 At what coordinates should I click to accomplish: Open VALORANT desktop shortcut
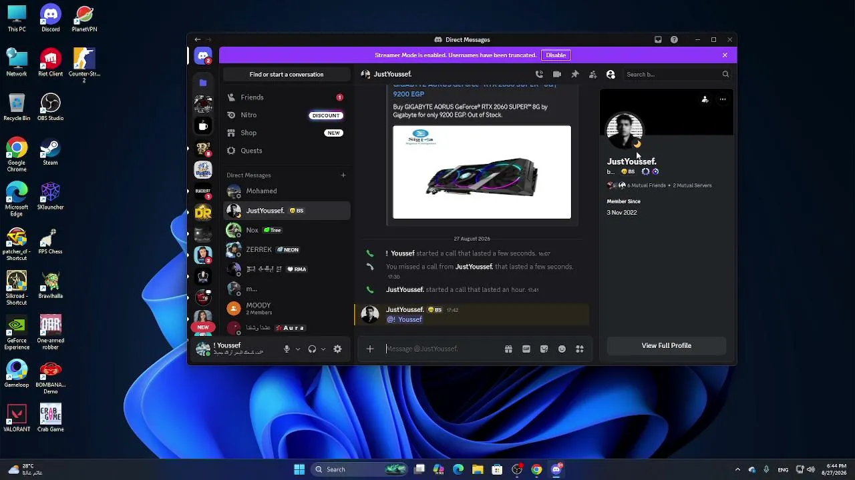point(17,418)
